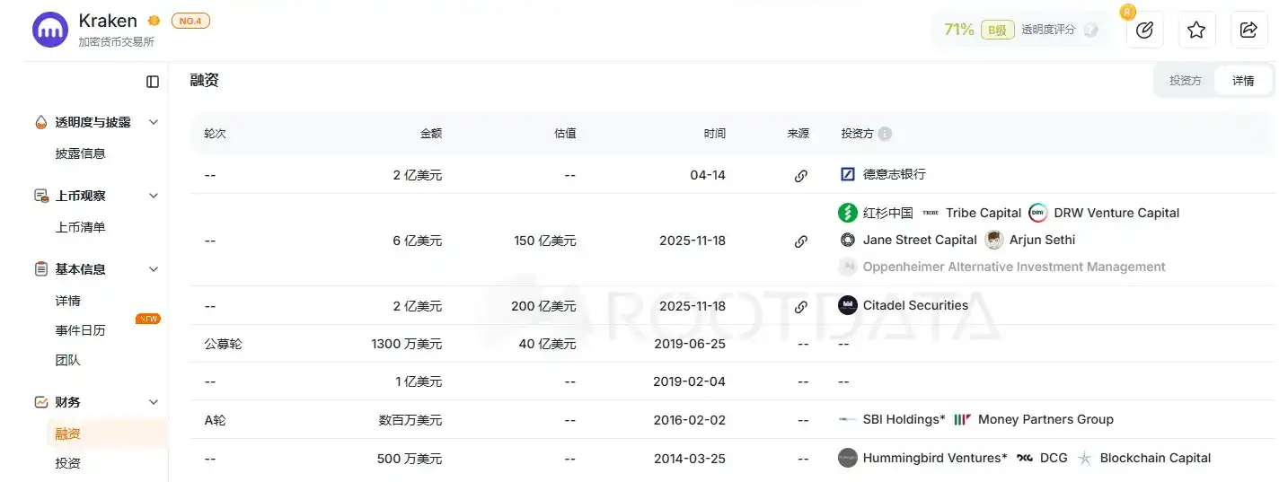
Task: Select the 详情 view toggle
Action: [x=1243, y=81]
